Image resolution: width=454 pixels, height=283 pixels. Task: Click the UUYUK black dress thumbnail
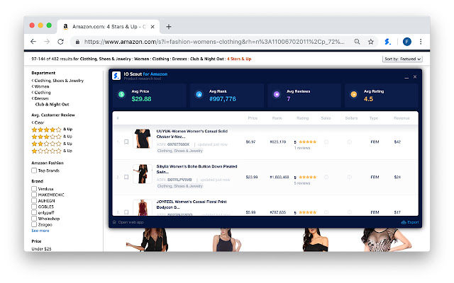(x=143, y=139)
